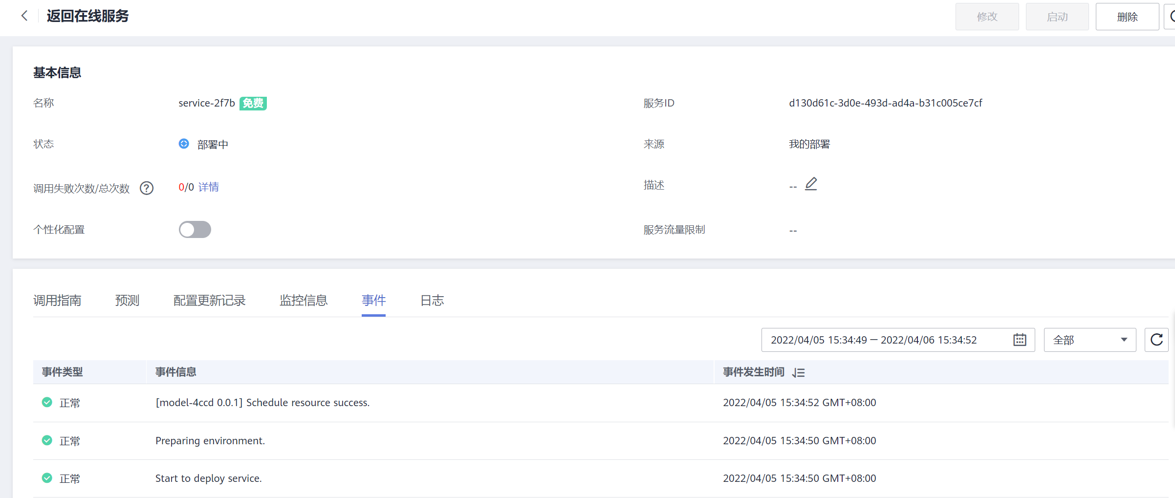Image resolution: width=1175 pixels, height=498 pixels.
Task: Switch to the 日志 tab
Action: (x=432, y=300)
